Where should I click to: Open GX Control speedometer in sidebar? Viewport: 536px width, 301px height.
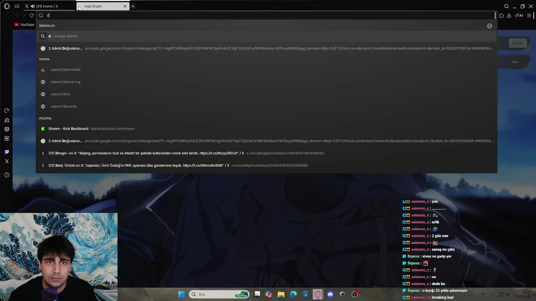7,111
